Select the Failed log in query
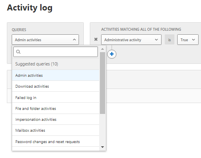This screenshot has width=201, height=158. [x=56, y=97]
